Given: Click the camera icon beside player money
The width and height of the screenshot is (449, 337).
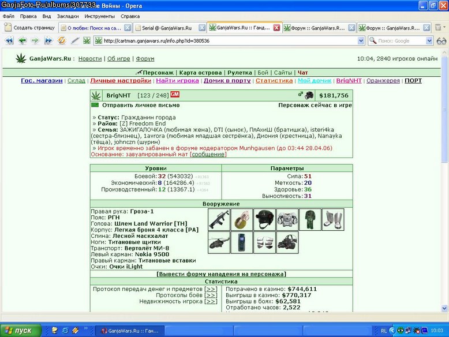Looking at the screenshot, I should pos(309,95).
